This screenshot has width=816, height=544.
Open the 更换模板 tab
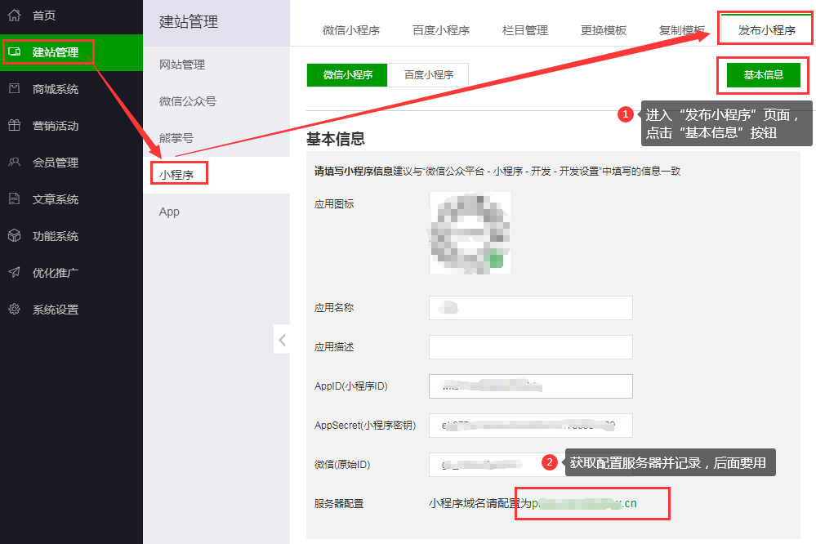[x=603, y=30]
